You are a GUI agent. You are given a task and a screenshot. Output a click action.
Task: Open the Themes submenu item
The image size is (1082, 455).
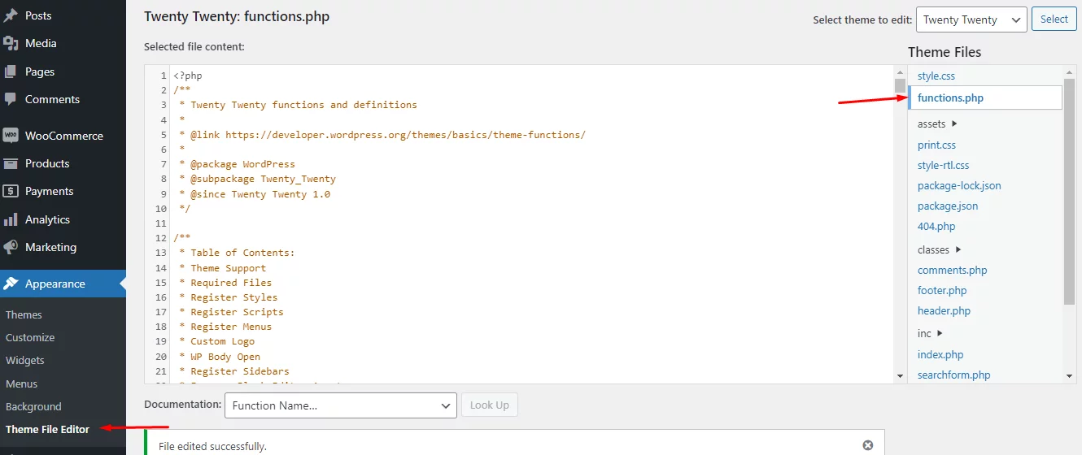[x=24, y=314]
